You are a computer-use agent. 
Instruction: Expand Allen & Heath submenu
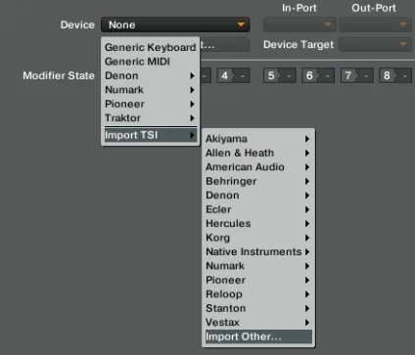click(258, 153)
